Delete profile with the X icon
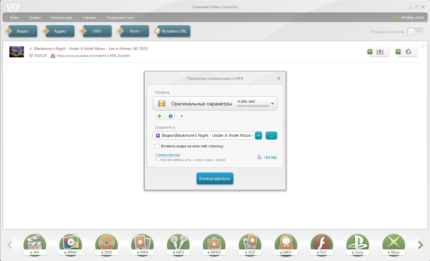 [x=182, y=116]
